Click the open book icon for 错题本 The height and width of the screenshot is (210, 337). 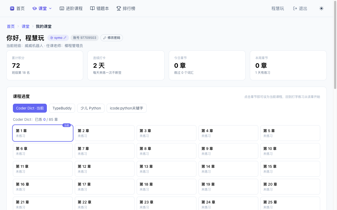click(92, 8)
